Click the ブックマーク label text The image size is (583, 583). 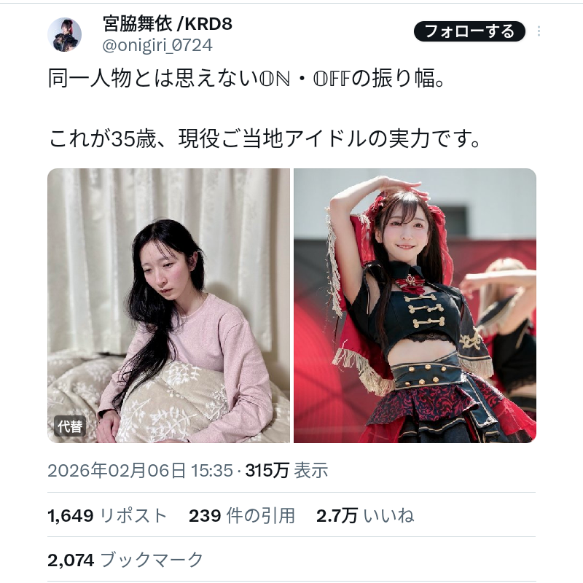[x=152, y=560]
